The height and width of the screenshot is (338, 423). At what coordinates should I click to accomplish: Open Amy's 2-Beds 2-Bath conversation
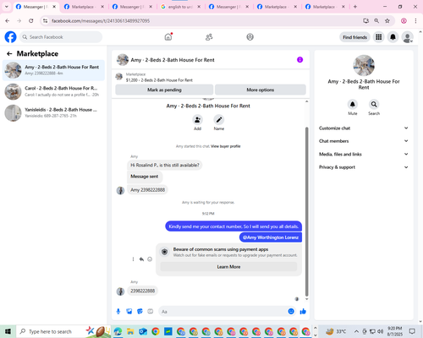[53, 70]
